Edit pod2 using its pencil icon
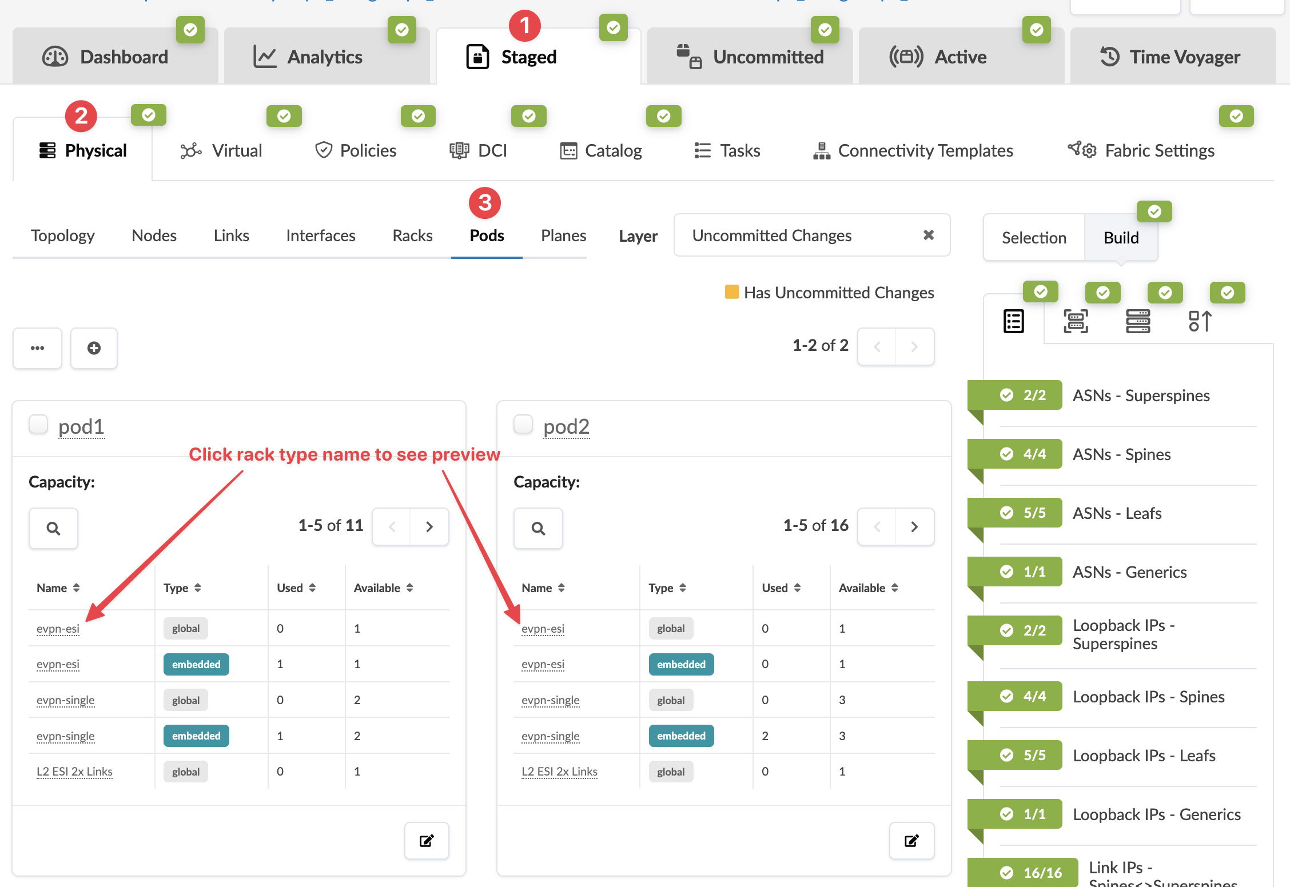 [x=911, y=841]
